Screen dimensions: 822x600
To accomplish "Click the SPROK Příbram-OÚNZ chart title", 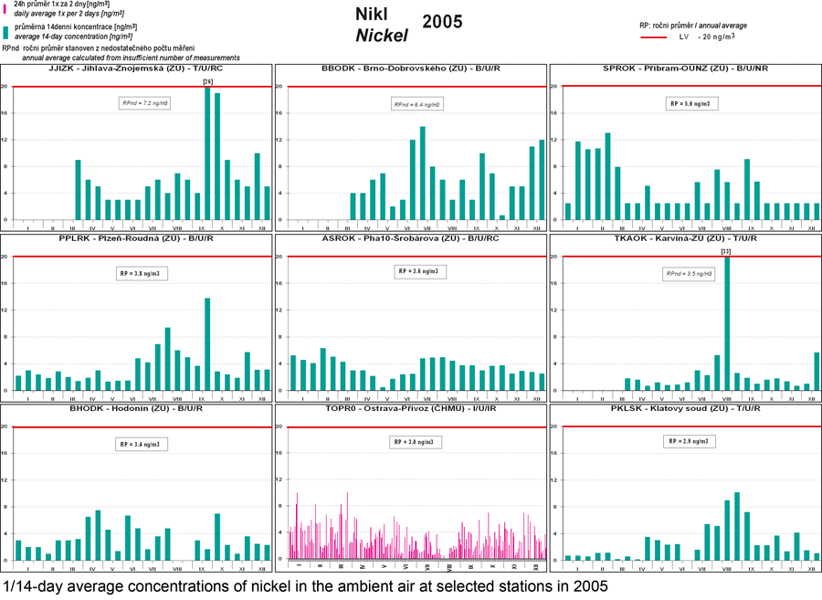I will point(684,69).
